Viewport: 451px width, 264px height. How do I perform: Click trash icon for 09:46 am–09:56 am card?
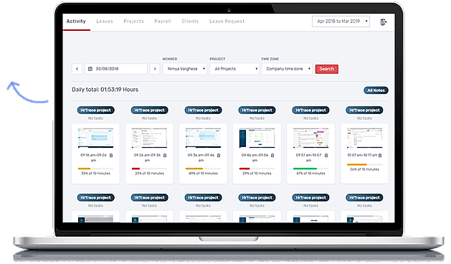tap(272, 156)
